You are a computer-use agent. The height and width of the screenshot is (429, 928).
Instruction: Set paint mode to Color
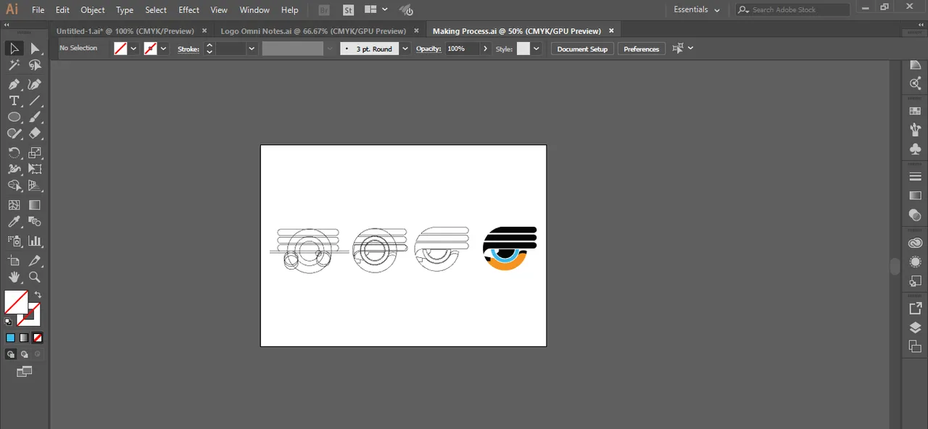click(10, 338)
